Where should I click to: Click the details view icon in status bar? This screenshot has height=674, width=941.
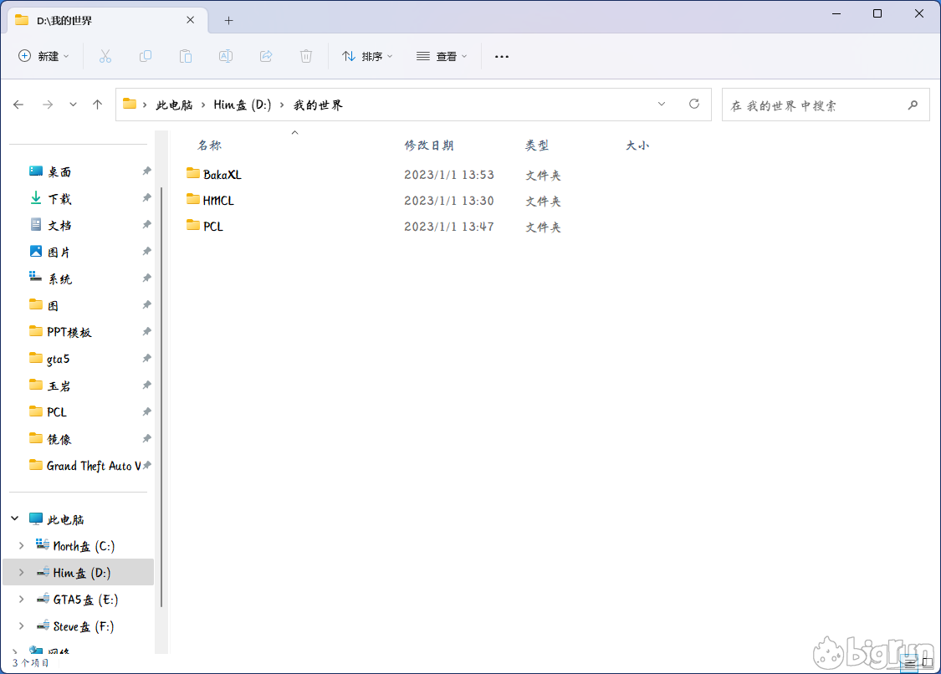pyautogui.click(x=910, y=663)
